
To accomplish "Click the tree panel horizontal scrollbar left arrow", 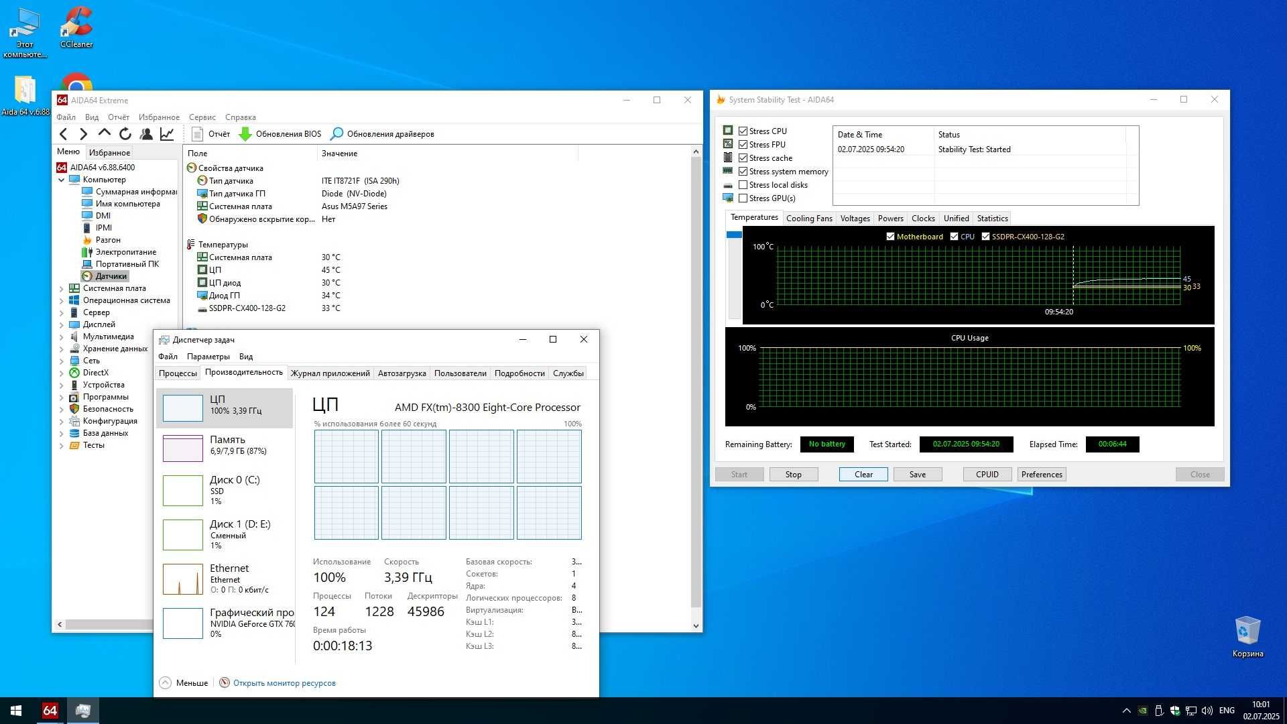I will point(60,624).
